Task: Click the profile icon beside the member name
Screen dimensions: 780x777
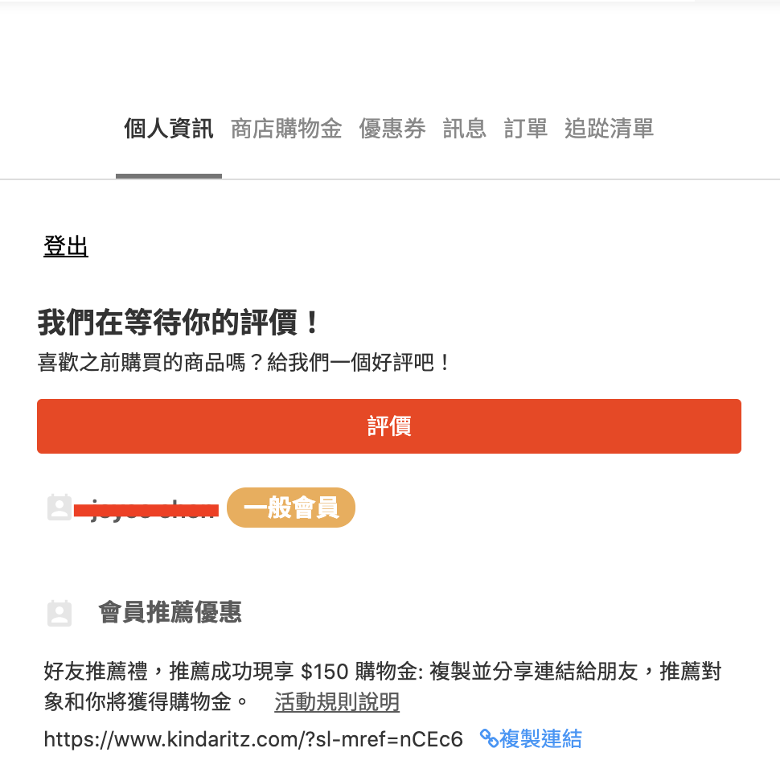Action: tap(60, 507)
